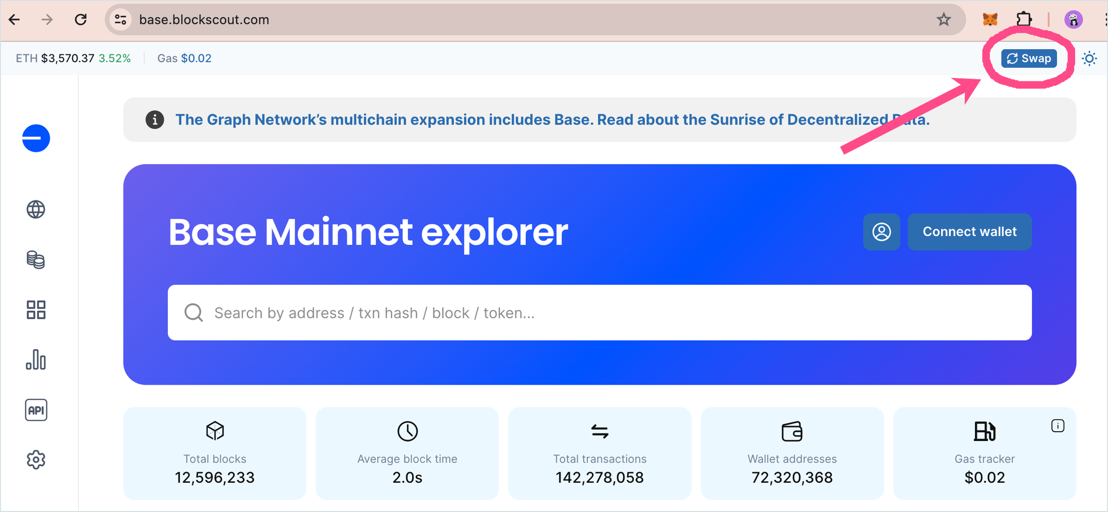The image size is (1108, 512).
Task: Click the browser forward arrow
Action: tap(48, 20)
